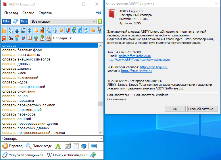Screen dimensions: 221x160
Task: Select the list entry словарь перекрестных ссылок
Action: 49,105
